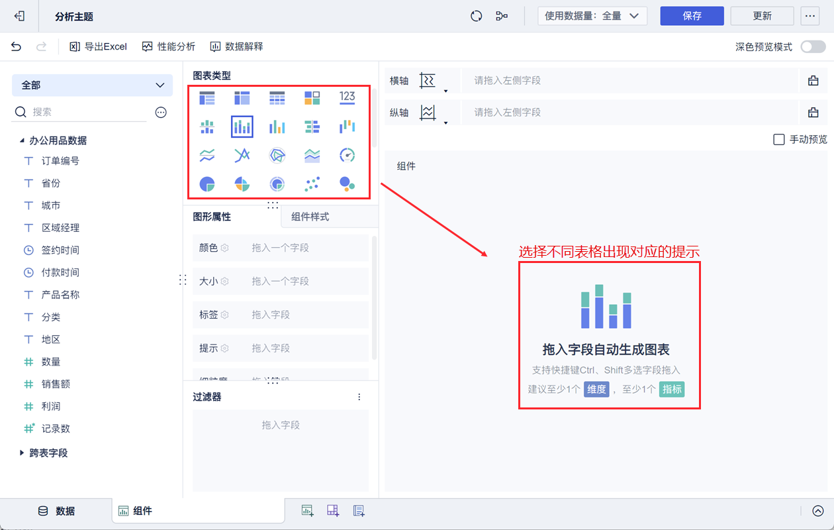This screenshot has width=834, height=530.
Task: Click the graphic properties panel scrollbar
Action: click(x=375, y=298)
